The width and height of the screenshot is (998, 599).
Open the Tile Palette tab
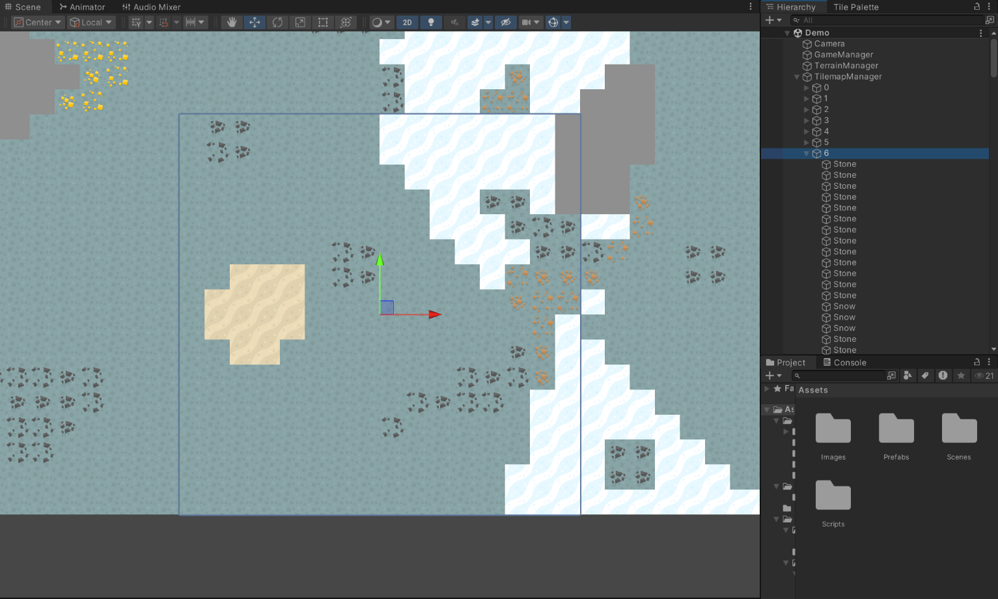(x=855, y=7)
